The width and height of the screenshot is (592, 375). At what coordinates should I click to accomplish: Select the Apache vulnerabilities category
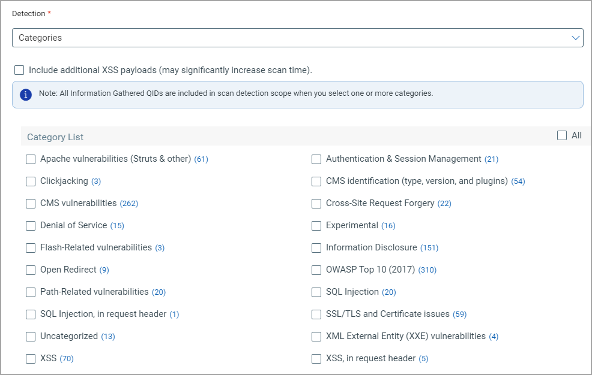[x=31, y=159]
